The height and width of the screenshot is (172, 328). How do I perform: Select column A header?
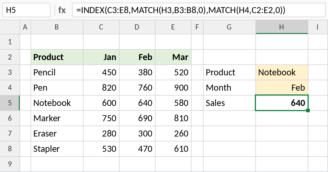[x=25, y=27]
